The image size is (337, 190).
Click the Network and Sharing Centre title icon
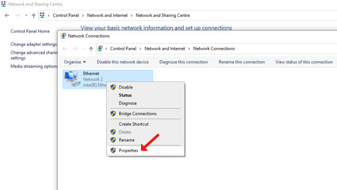click(x=4, y=4)
